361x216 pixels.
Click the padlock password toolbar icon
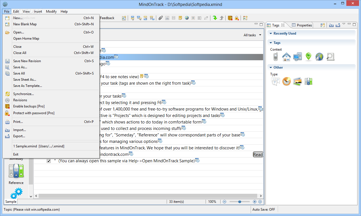click(237, 18)
